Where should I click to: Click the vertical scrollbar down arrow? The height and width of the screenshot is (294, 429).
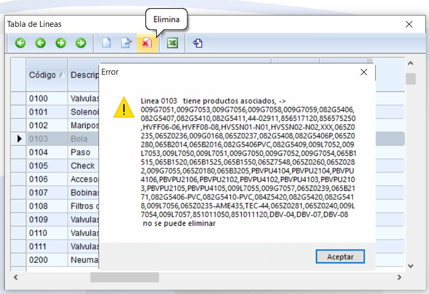point(411,266)
